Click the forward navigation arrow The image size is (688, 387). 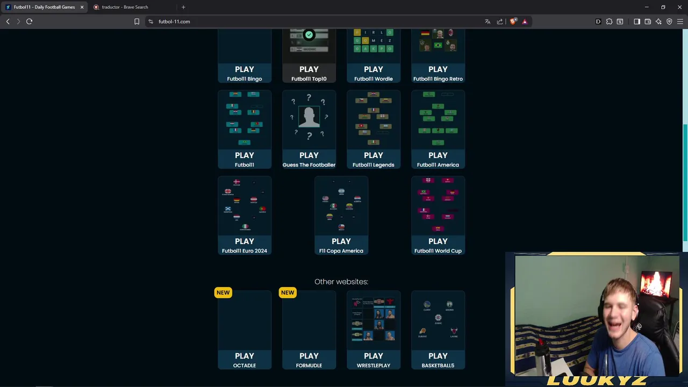[18, 21]
